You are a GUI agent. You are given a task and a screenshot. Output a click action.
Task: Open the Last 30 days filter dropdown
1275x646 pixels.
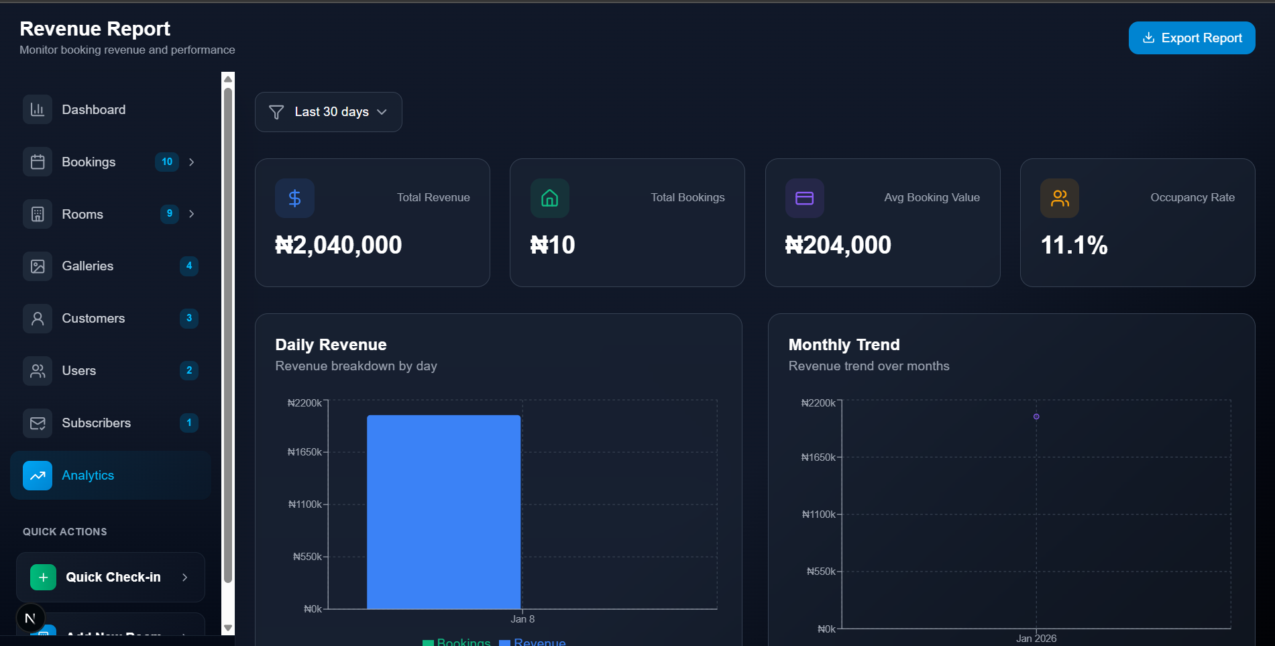[328, 112]
